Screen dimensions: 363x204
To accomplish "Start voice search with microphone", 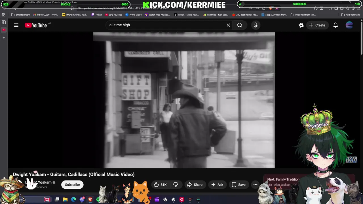I will [256, 25].
